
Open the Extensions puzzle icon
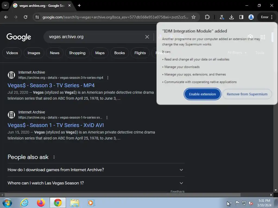point(207,17)
